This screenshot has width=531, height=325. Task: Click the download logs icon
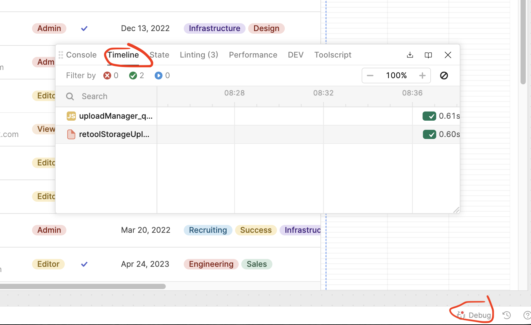pyautogui.click(x=410, y=55)
